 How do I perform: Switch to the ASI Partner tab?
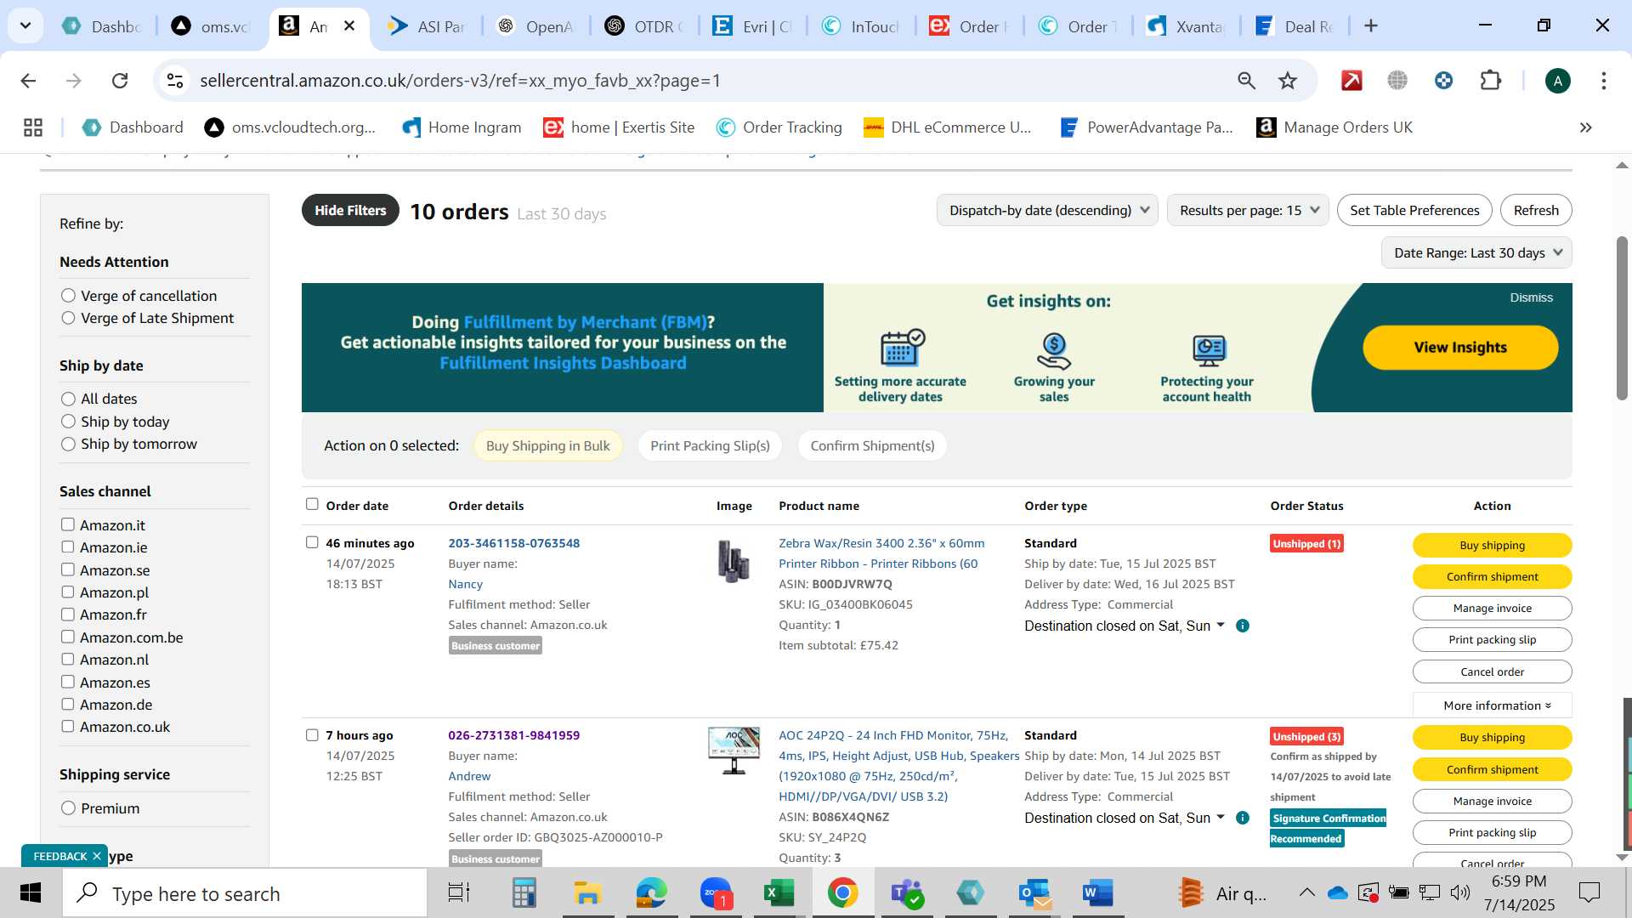[x=428, y=26]
